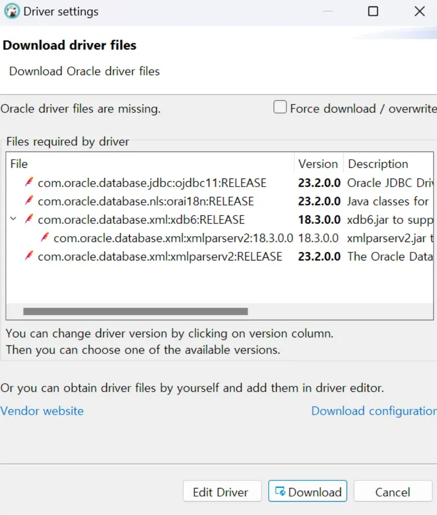Viewport: 437px width, 515px height.
Task: Click the Download button
Action: tap(307, 491)
